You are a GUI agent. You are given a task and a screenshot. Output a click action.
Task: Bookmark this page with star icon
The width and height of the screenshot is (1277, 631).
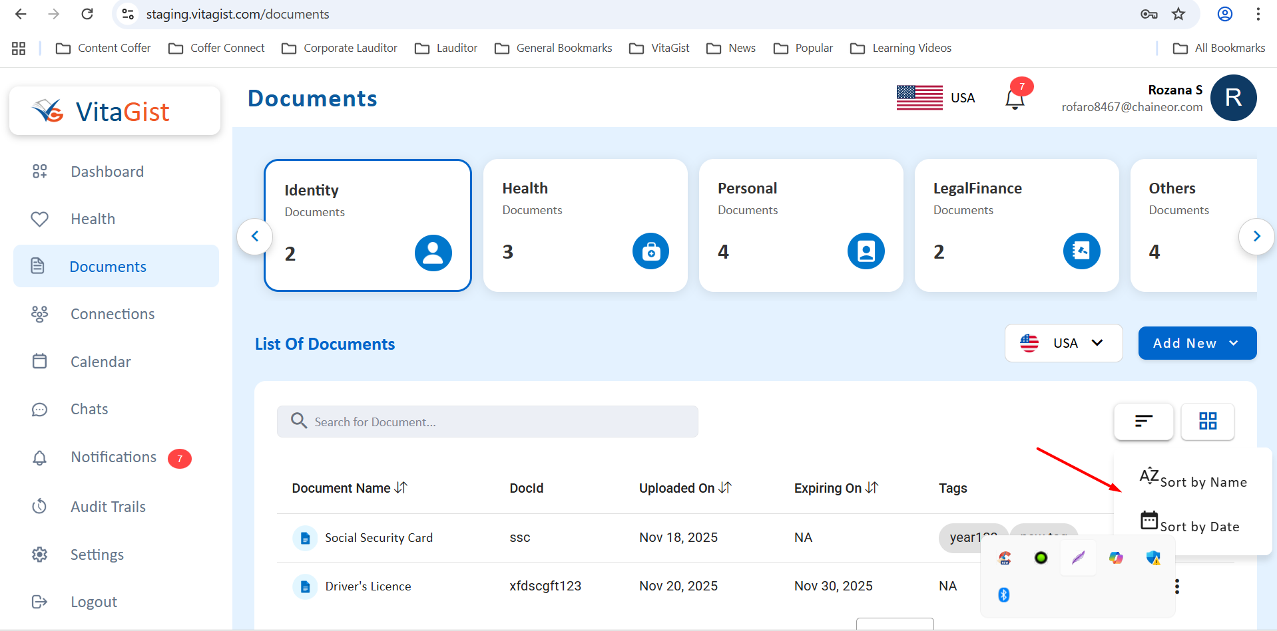(x=1178, y=14)
